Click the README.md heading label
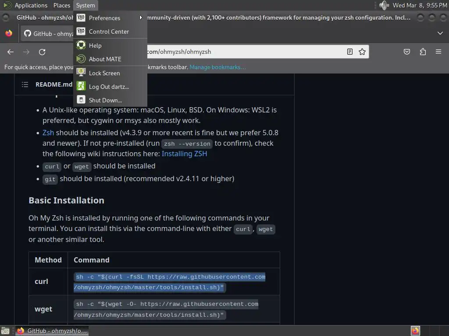The width and height of the screenshot is (449, 336). pyautogui.click(x=54, y=84)
